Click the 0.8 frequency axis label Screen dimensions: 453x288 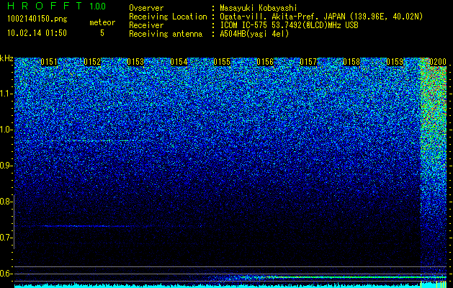coord(6,202)
